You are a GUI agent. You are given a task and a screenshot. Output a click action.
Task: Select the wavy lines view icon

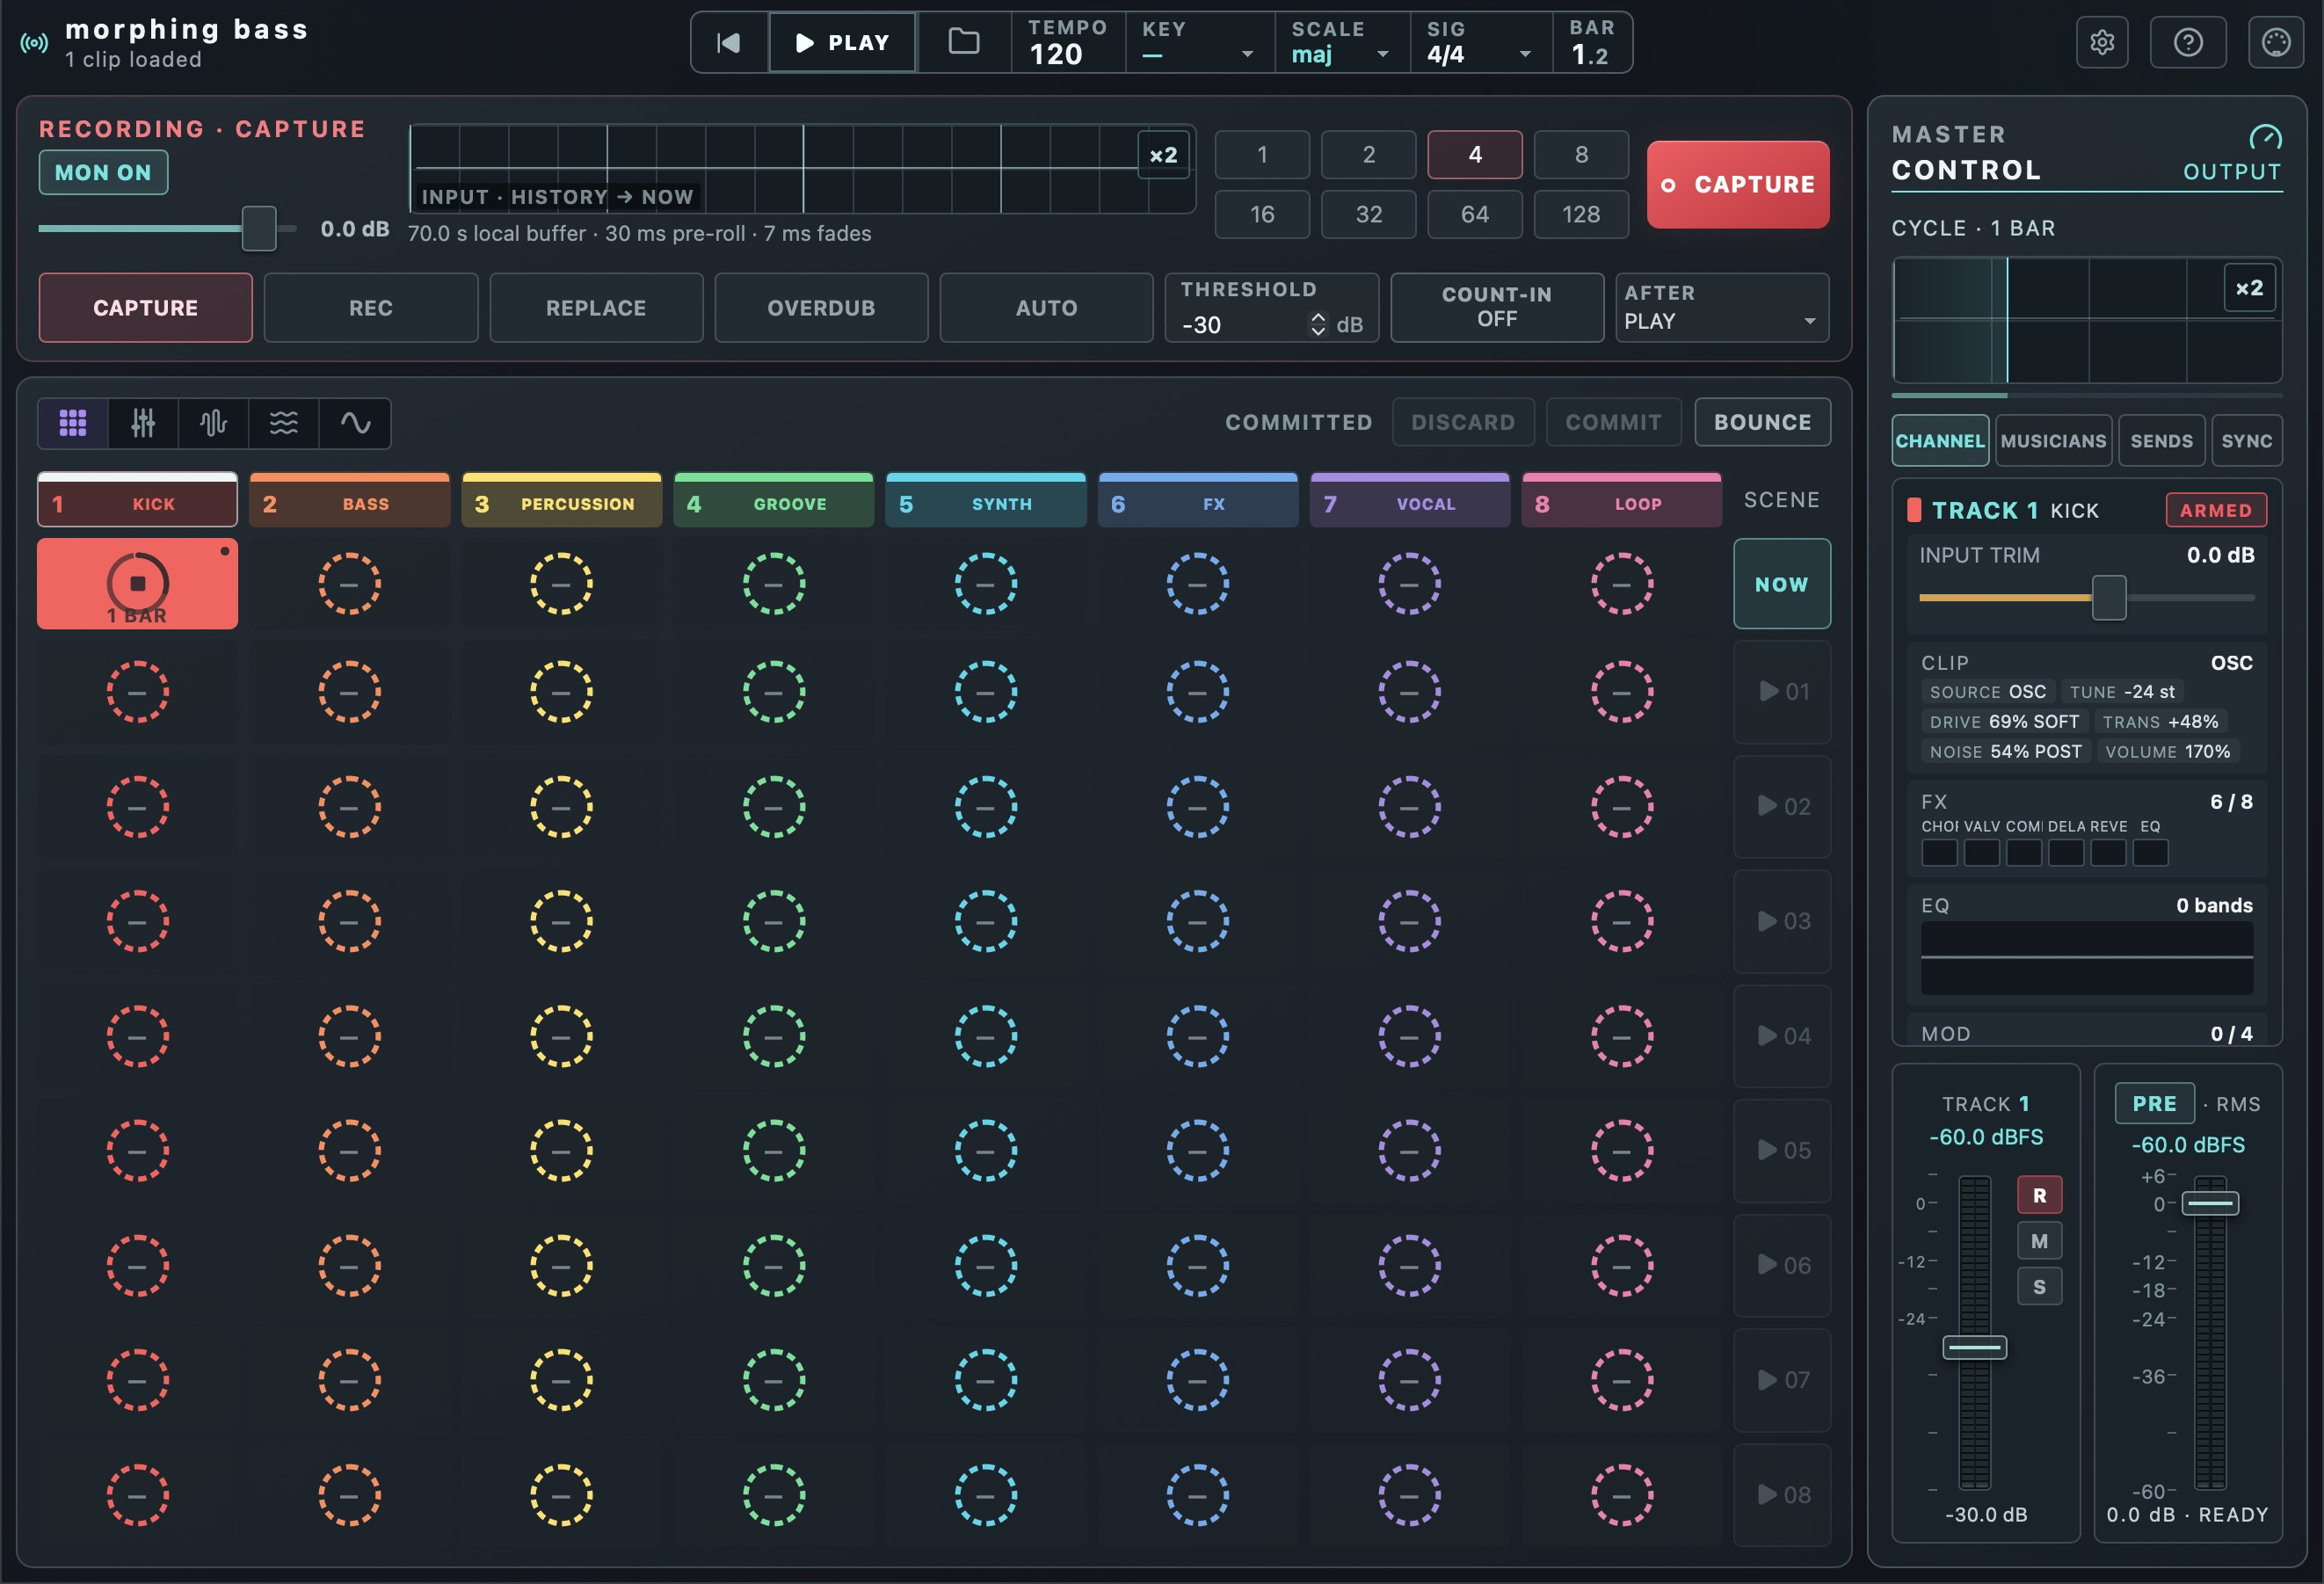[x=284, y=423]
